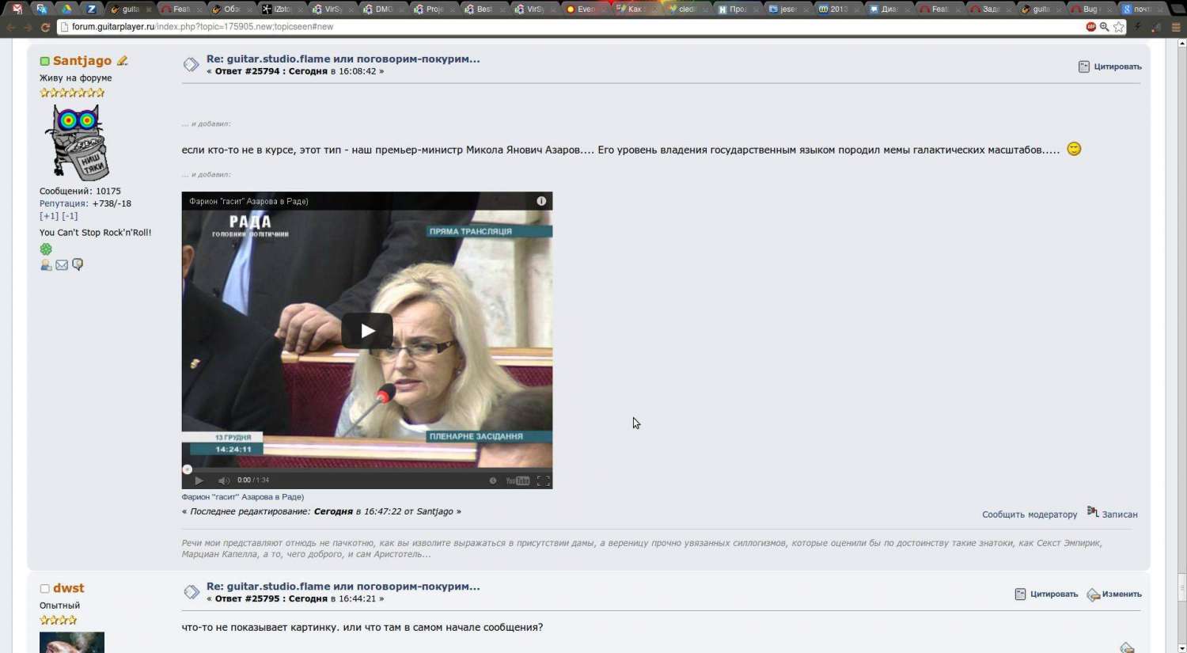The width and height of the screenshot is (1187, 653).
Task: Click the small play button in video controls
Action: pyautogui.click(x=199, y=480)
